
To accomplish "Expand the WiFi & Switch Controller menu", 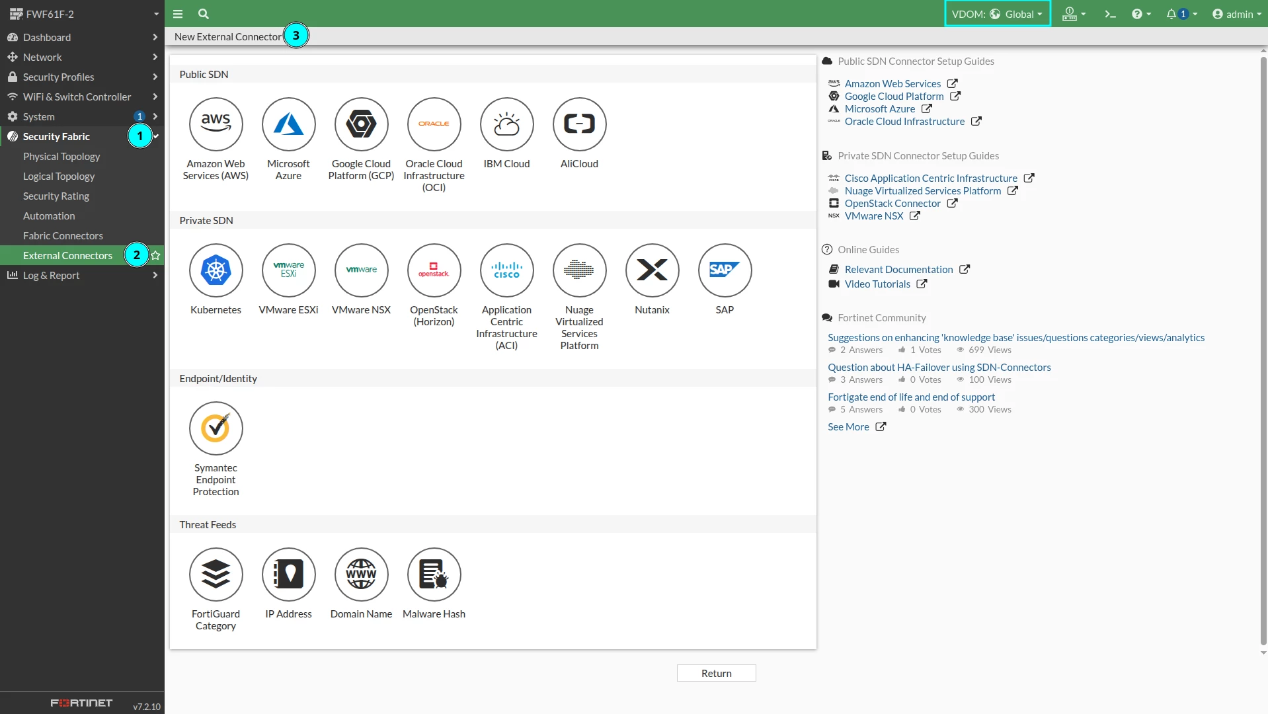I will [82, 97].
